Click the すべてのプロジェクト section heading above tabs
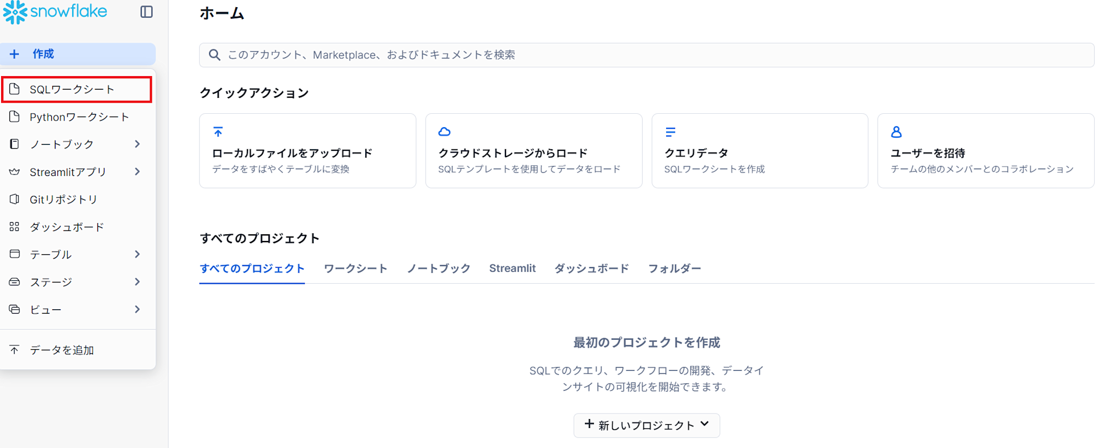This screenshot has height=448, width=1112. 260,238
